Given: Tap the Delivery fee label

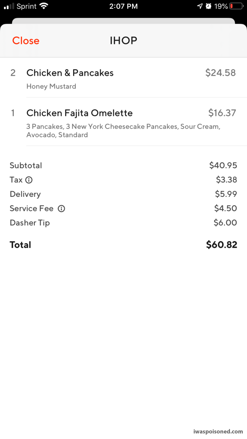Looking at the screenshot, I should pyautogui.click(x=25, y=194).
